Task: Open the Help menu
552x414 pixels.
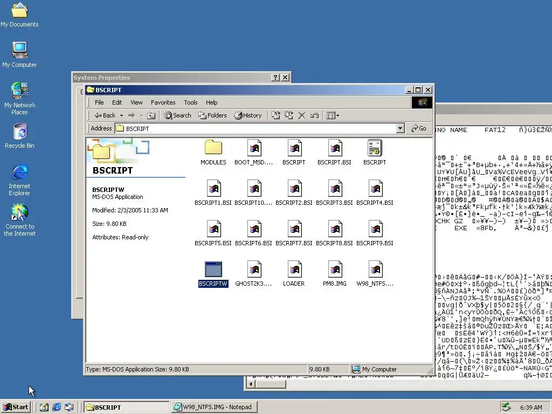Action: click(211, 102)
